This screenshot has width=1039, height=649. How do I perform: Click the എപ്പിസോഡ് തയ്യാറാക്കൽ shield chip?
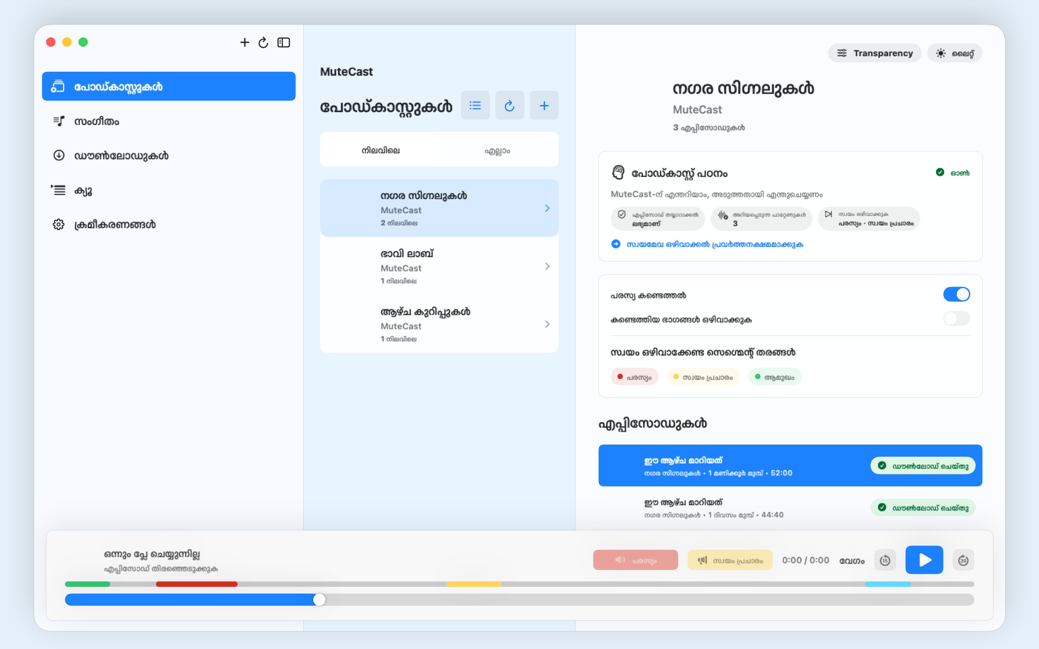(657, 219)
